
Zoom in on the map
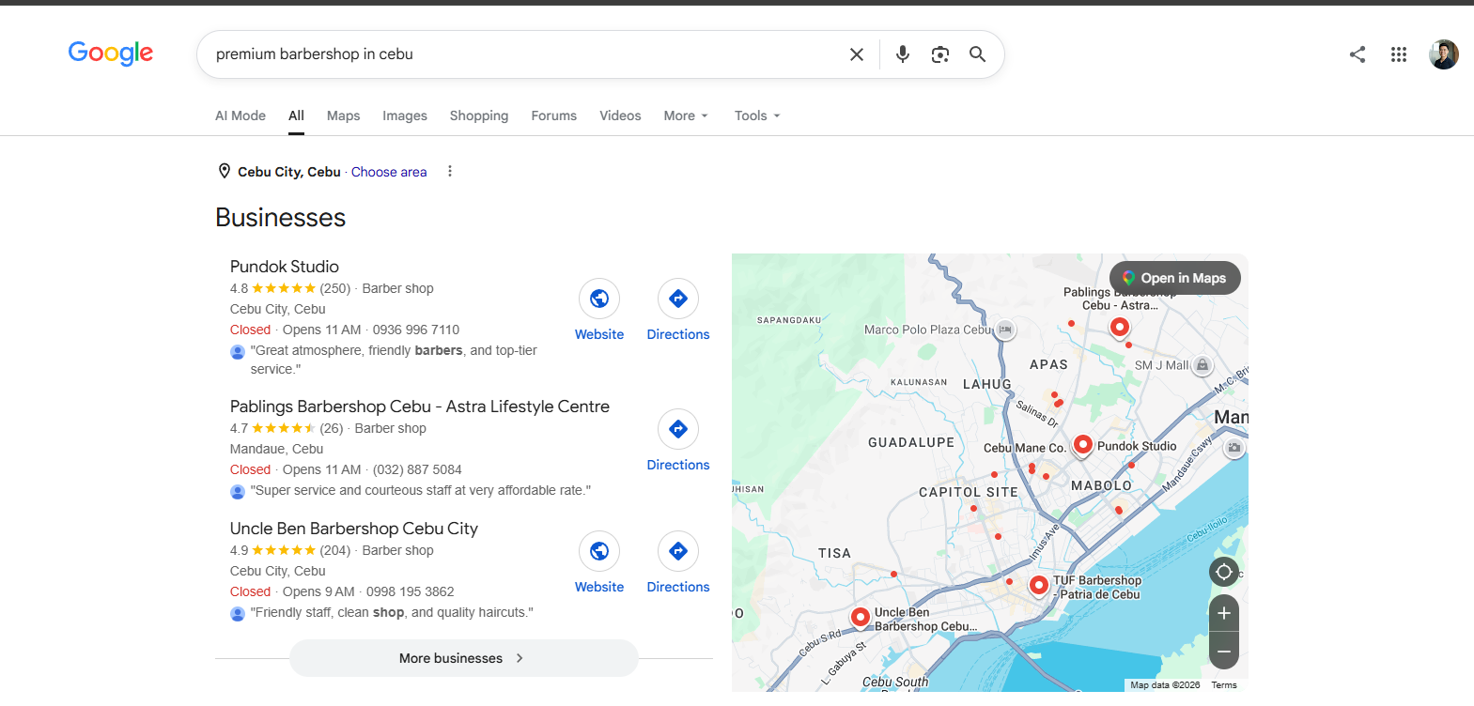[x=1224, y=613]
